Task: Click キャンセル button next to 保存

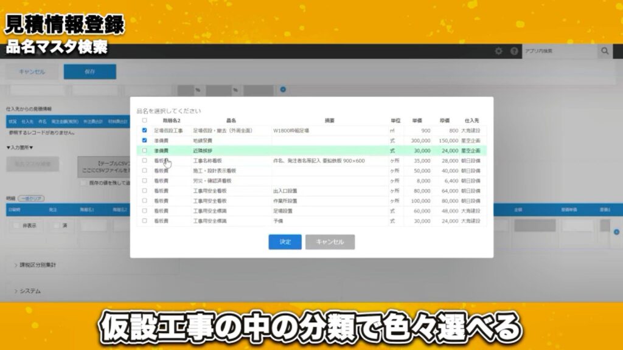Action: (x=32, y=72)
